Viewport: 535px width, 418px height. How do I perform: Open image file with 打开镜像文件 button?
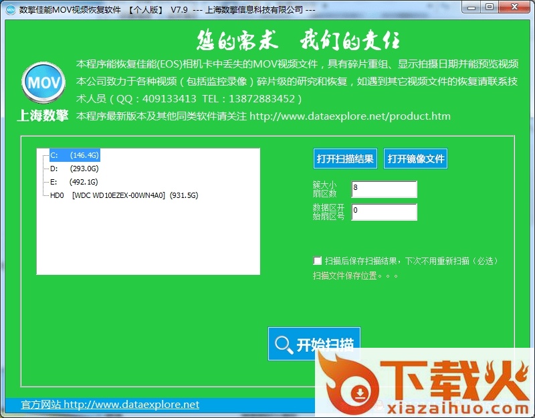415,159
